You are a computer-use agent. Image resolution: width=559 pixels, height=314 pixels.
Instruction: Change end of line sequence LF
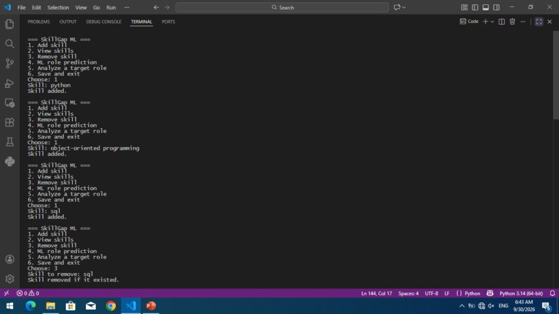(x=447, y=293)
